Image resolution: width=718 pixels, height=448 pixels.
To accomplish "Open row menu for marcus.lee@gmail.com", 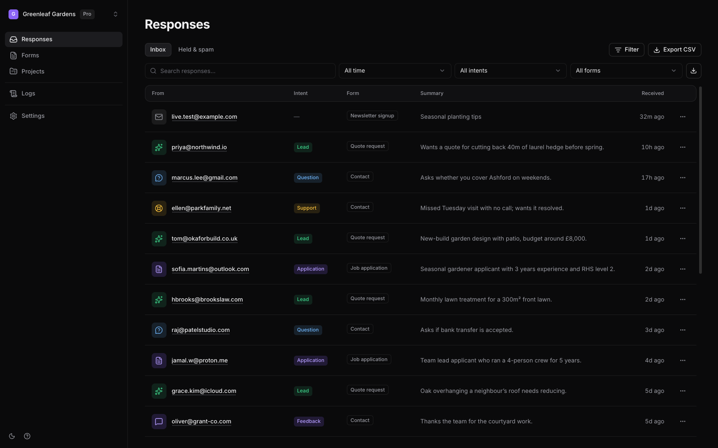I will point(683,178).
